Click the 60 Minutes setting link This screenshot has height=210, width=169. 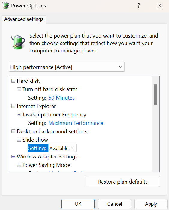(x=61, y=98)
